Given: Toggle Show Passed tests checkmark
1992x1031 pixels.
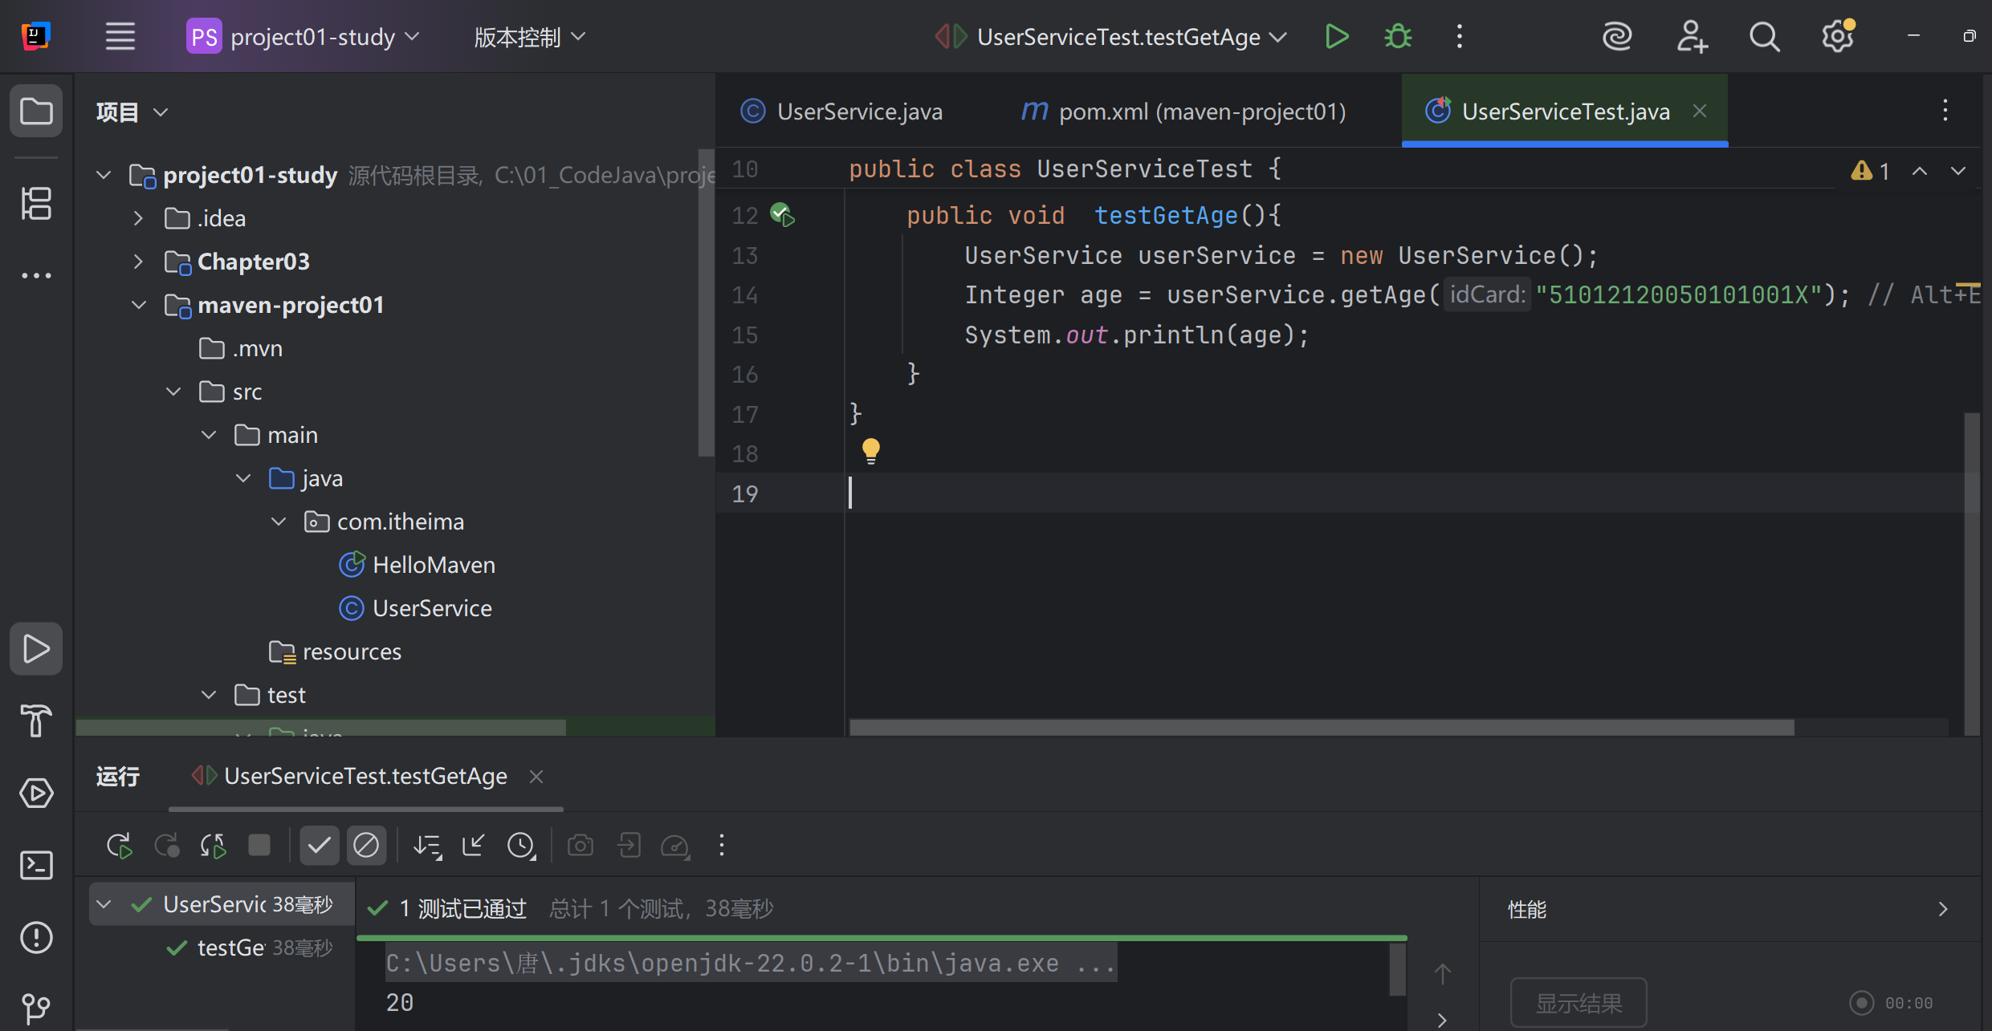Looking at the screenshot, I should pyautogui.click(x=319, y=846).
